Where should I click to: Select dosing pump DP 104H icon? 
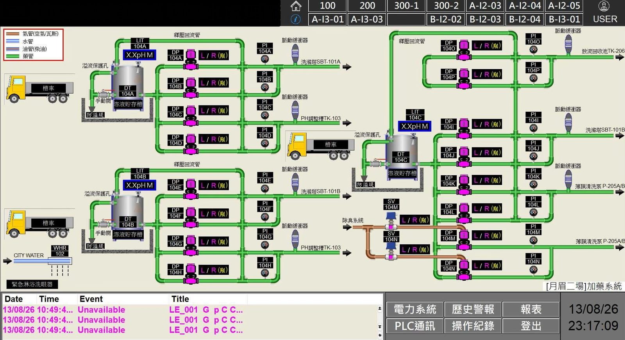tap(191, 274)
